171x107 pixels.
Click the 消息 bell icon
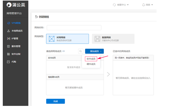tap(143, 5)
